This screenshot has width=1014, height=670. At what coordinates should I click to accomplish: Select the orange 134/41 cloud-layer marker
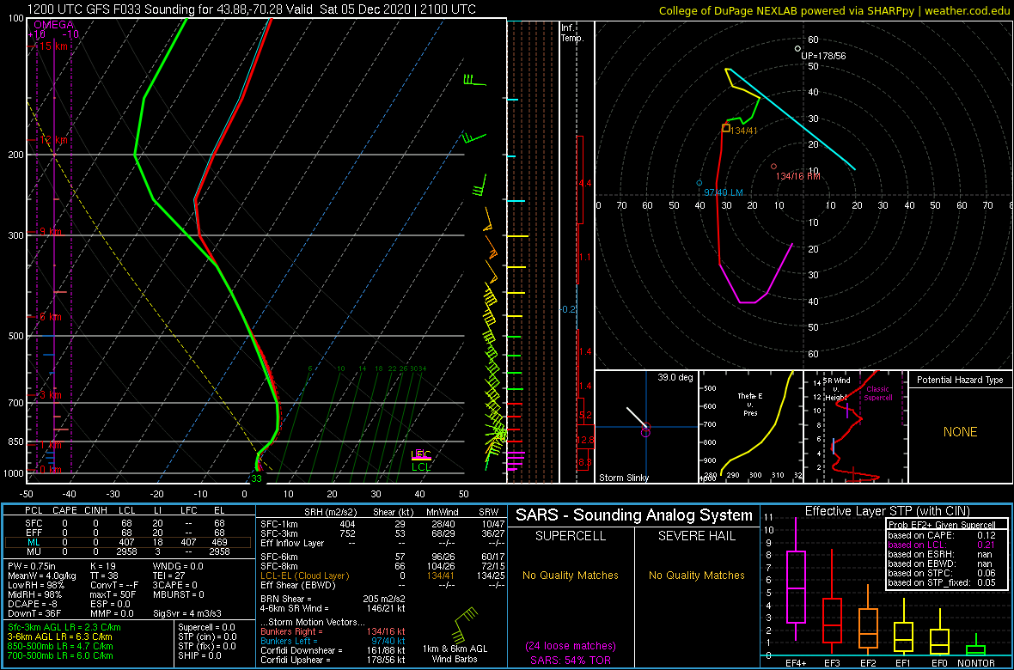point(724,126)
